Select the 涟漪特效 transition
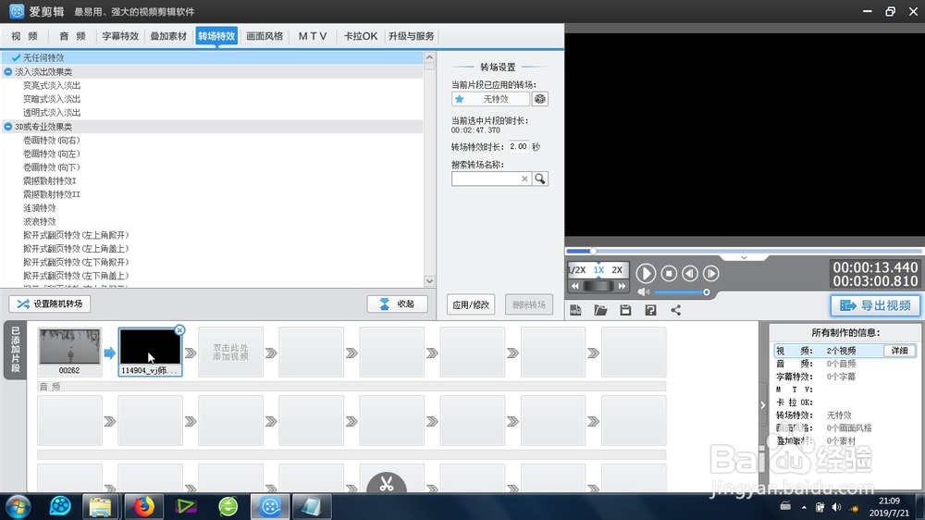Screen dimensions: 925x520 [x=40, y=208]
